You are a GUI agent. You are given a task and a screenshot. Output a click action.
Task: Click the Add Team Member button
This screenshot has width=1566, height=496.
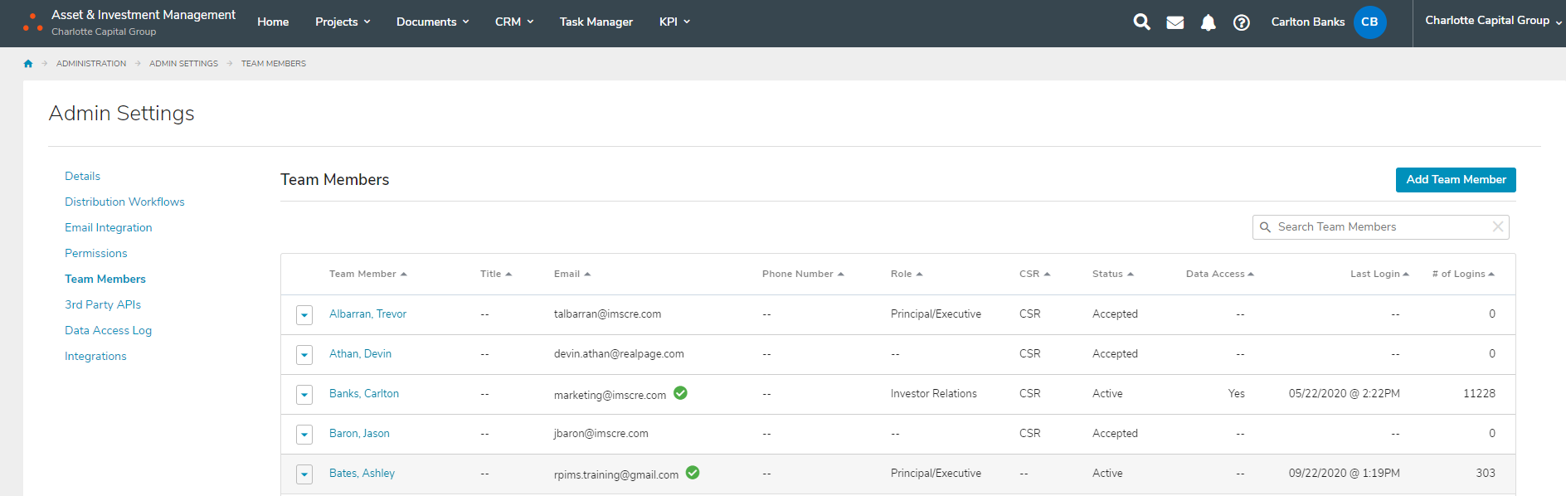click(x=1455, y=180)
